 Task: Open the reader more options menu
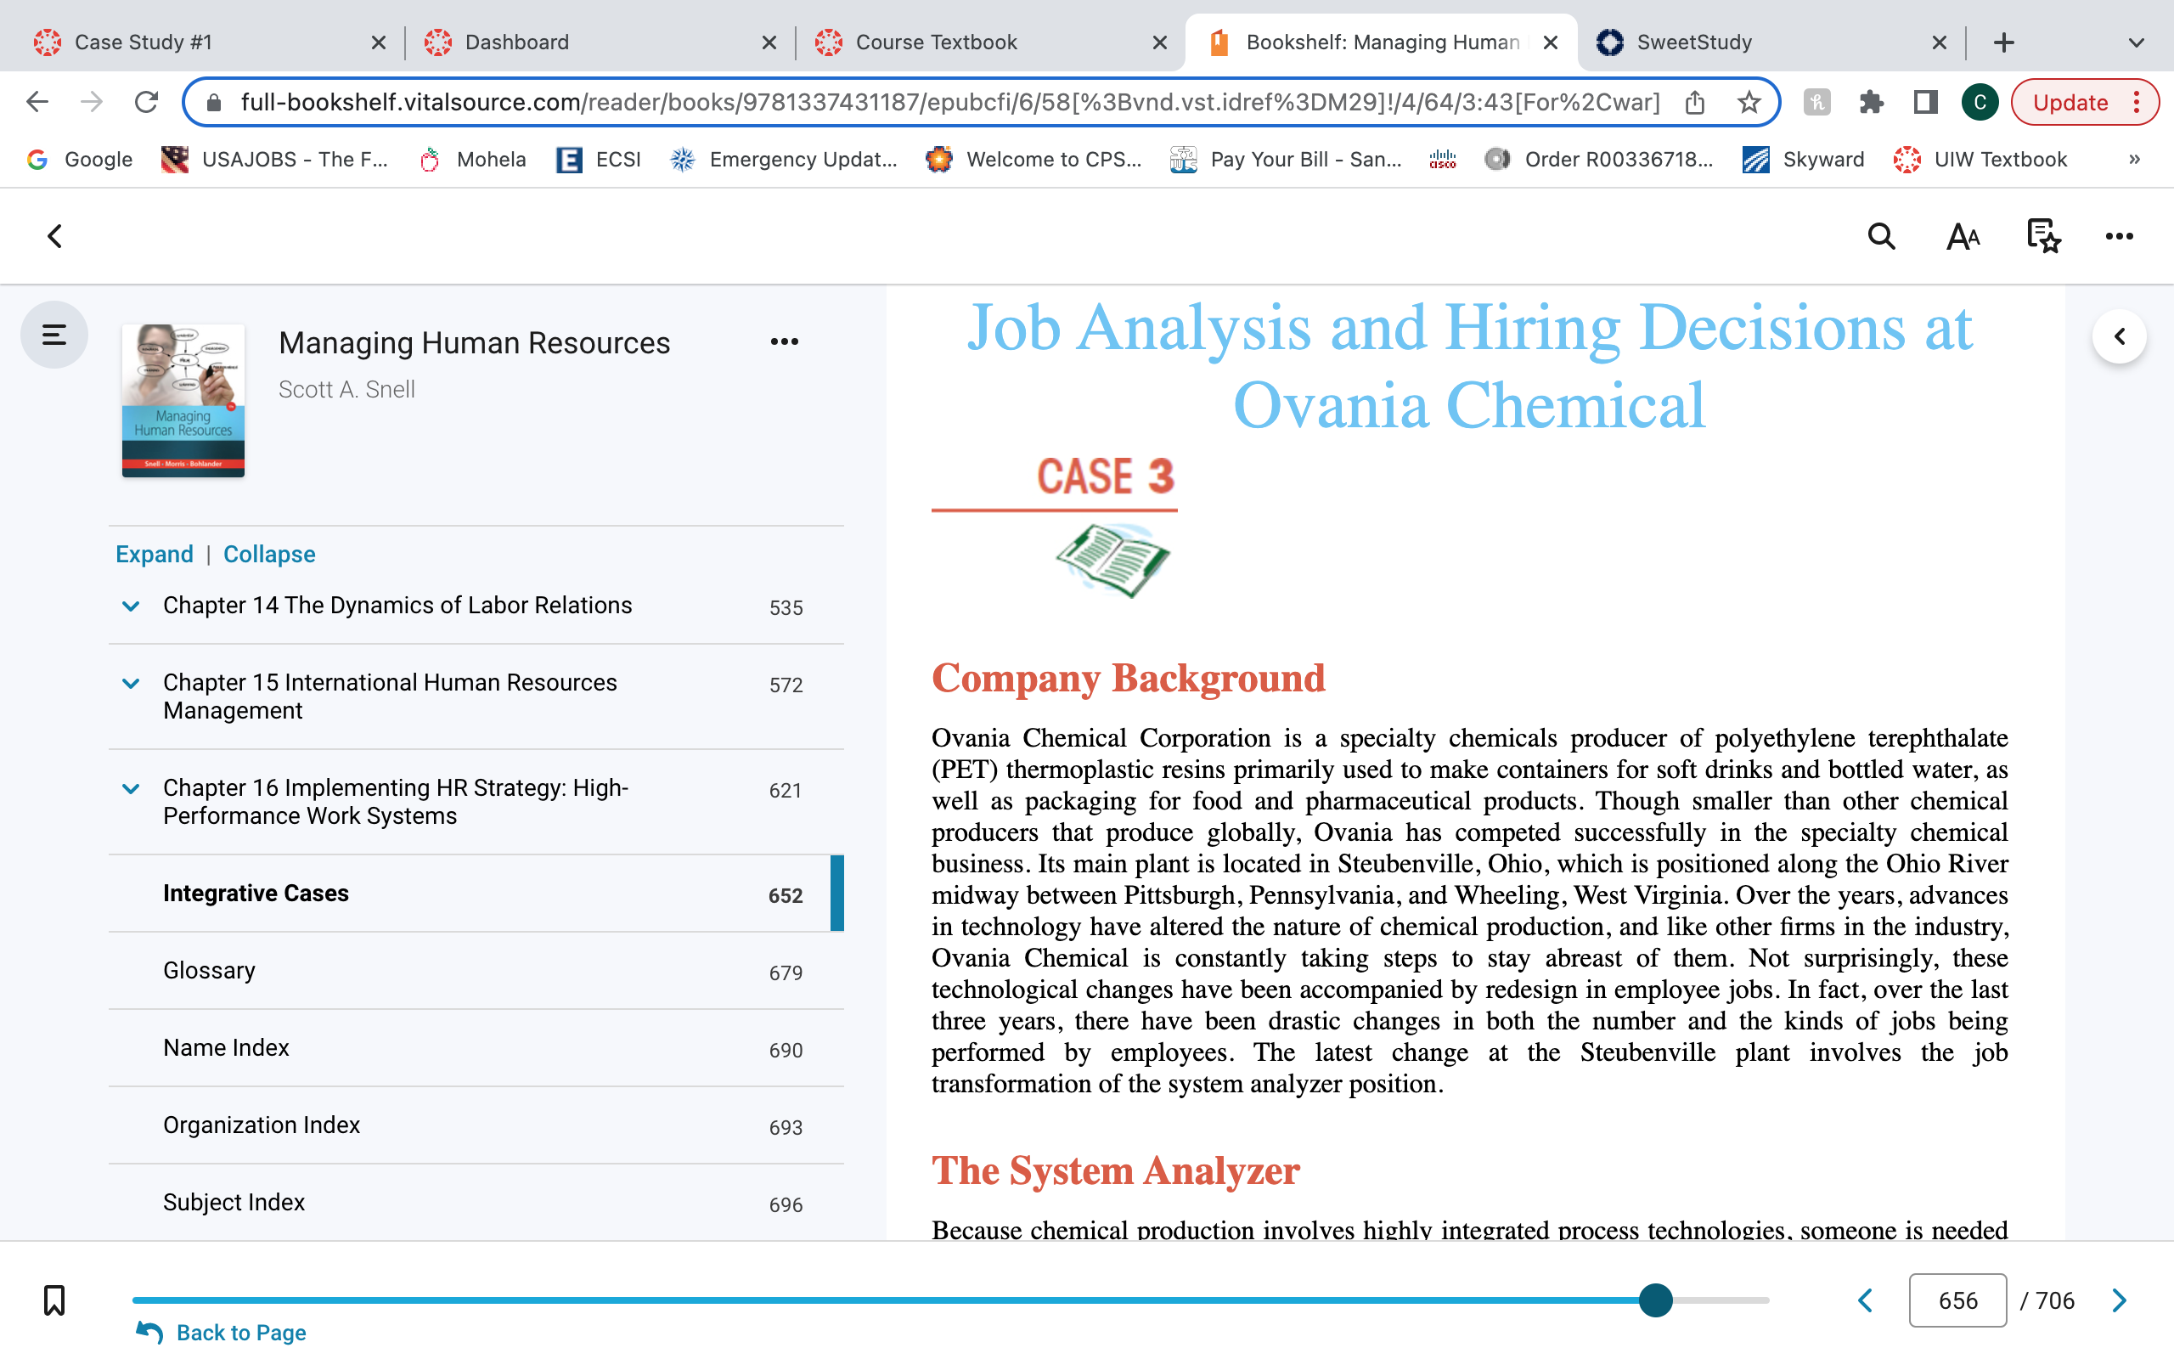point(2119,236)
